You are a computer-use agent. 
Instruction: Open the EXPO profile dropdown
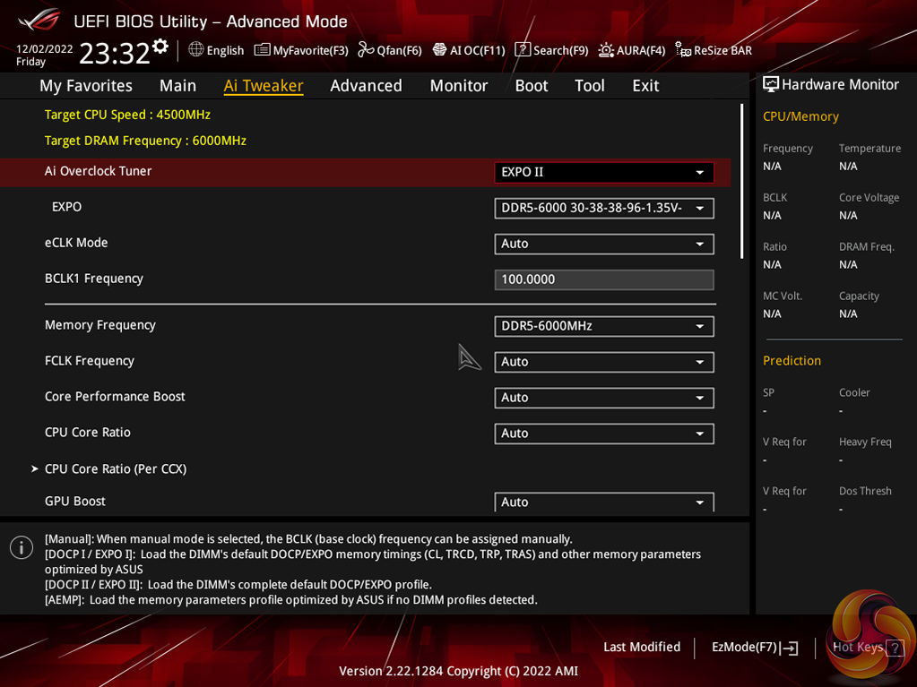[603, 208]
